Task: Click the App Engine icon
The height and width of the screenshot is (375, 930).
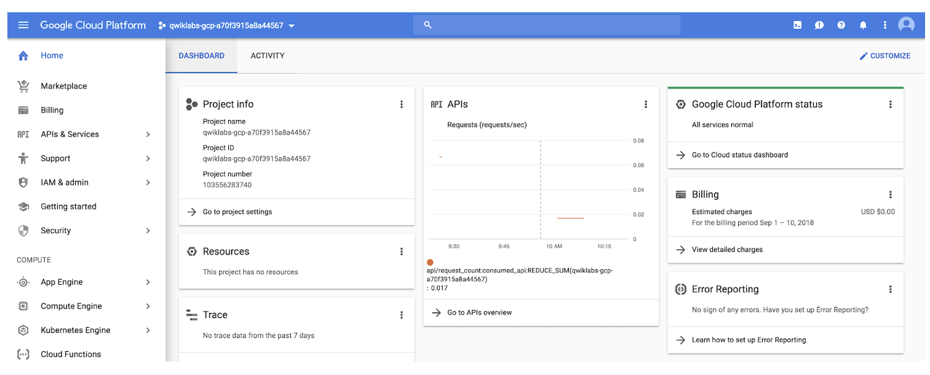Action: point(23,282)
